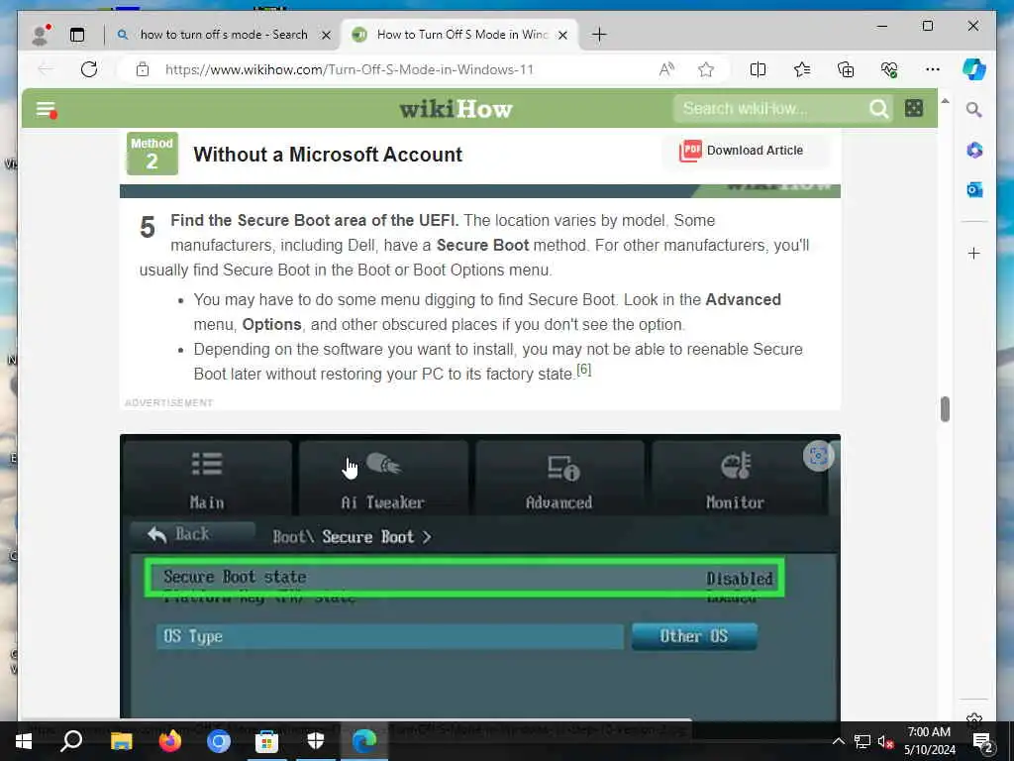Open the Edge profile icon
Image resolution: width=1014 pixels, height=761 pixels.
40,35
